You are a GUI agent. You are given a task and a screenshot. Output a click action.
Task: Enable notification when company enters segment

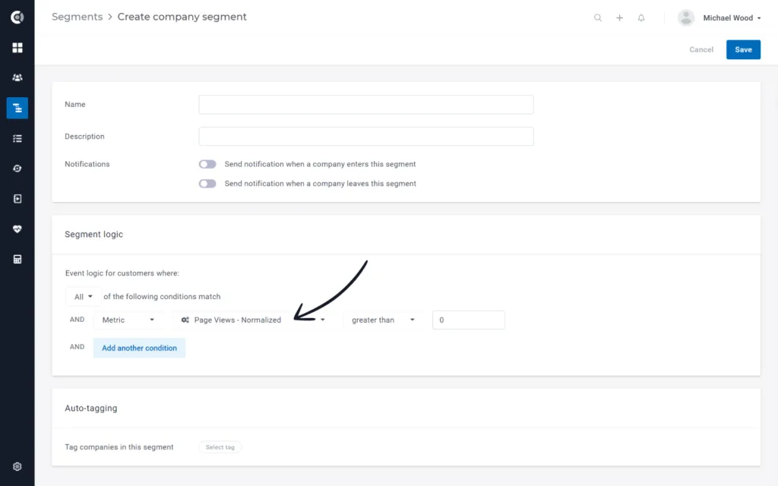coord(207,164)
